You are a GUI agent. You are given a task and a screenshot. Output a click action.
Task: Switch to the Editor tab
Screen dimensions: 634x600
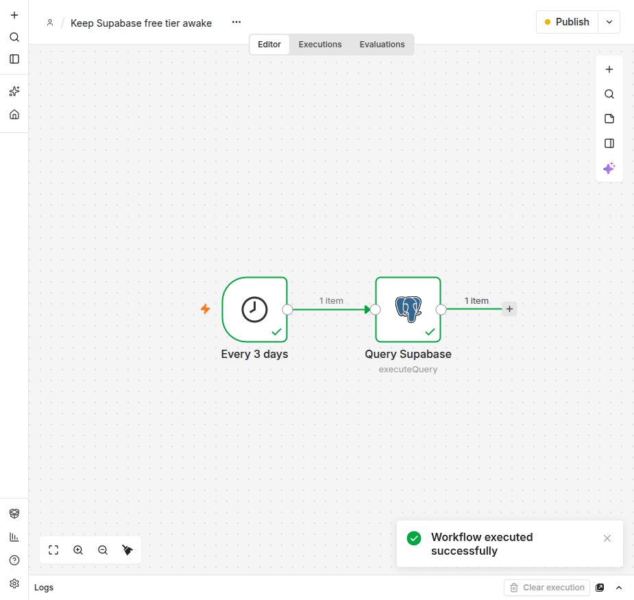point(269,45)
